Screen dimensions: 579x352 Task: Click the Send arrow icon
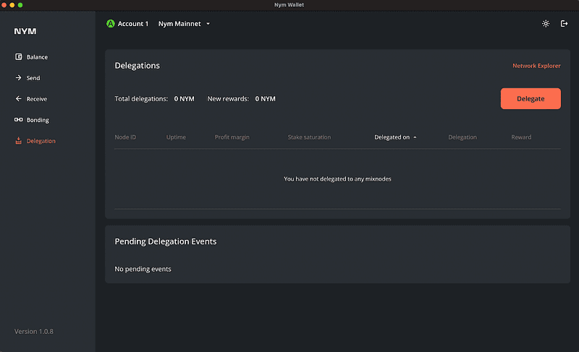(19, 78)
